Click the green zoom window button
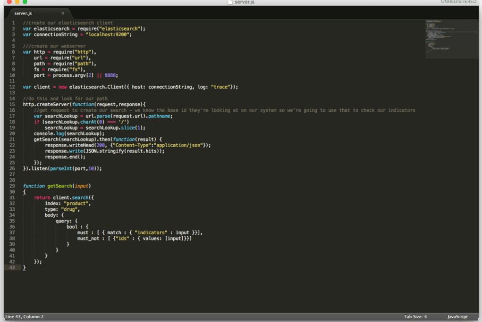 click(x=25, y=2)
